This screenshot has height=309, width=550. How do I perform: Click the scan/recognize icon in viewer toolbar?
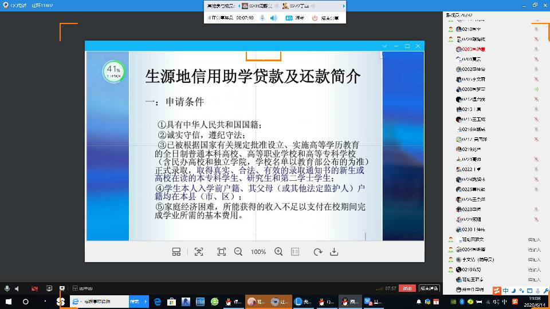199,252
